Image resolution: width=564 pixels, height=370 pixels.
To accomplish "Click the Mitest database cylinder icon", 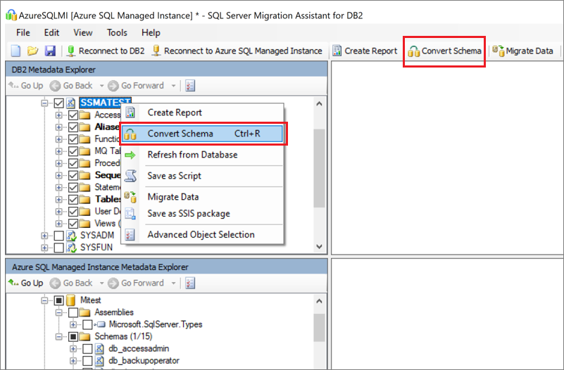I will pos(71,300).
